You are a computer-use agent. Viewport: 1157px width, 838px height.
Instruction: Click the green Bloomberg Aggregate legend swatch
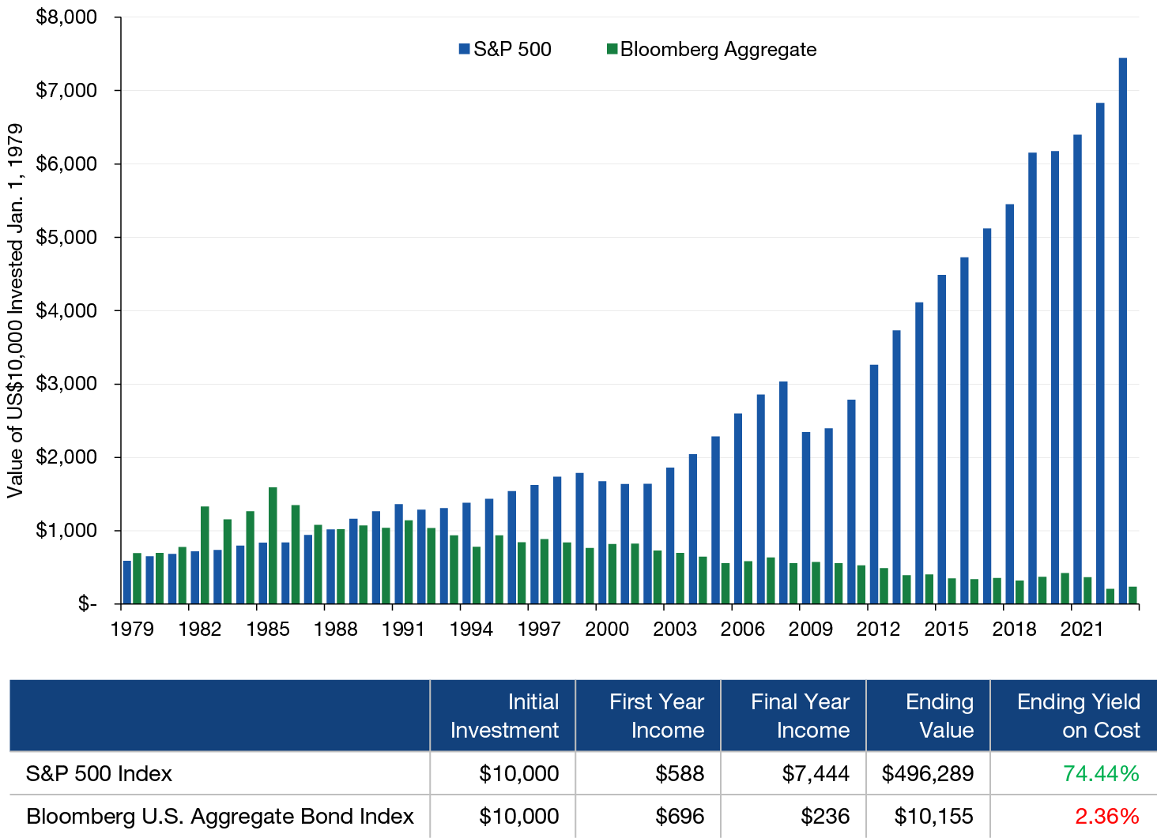tap(612, 50)
